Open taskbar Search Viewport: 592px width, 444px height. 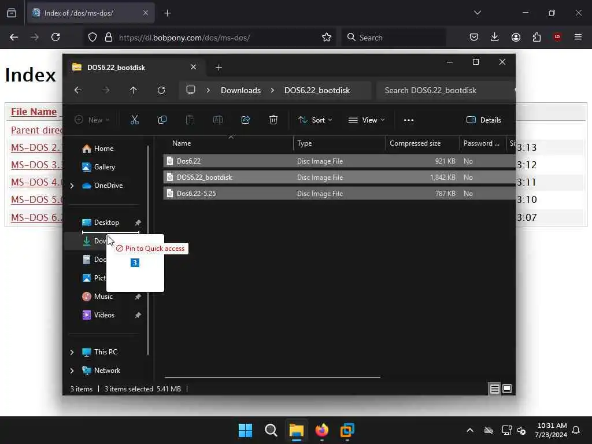271,430
